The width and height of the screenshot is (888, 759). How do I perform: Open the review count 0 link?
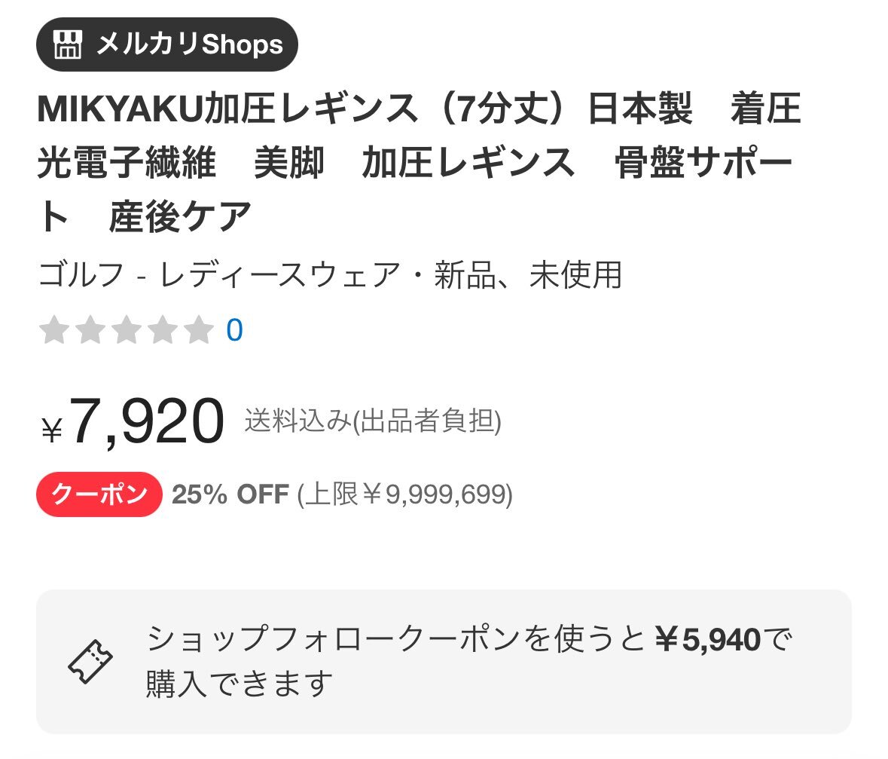pos(234,330)
